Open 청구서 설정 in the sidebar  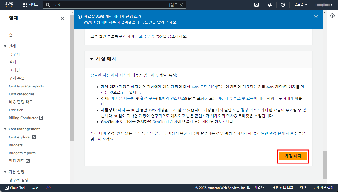coord(19,180)
